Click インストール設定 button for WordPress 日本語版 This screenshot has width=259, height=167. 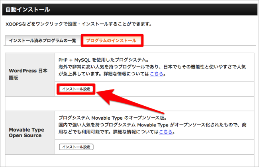(x=76, y=89)
